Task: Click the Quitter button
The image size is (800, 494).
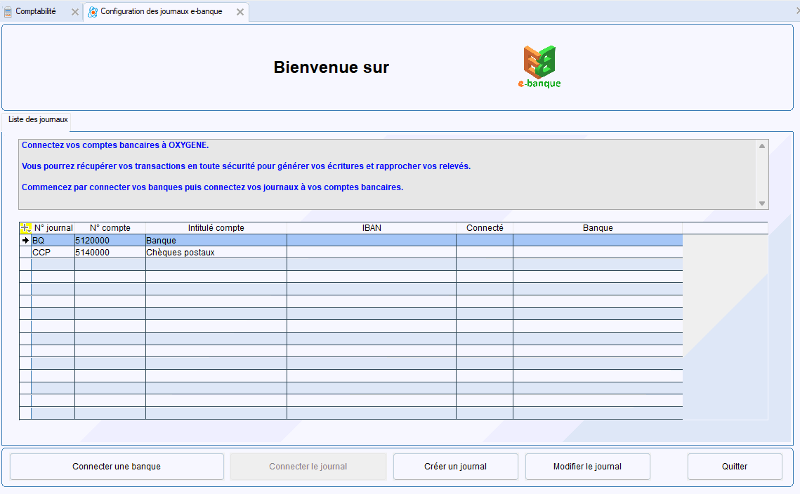Action: pos(735,467)
